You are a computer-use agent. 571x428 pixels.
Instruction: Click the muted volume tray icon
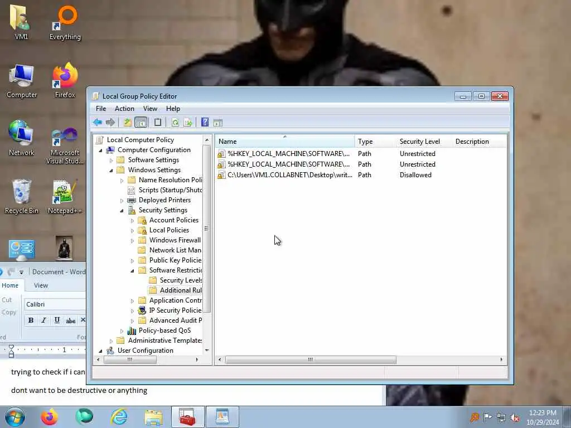(x=515, y=417)
